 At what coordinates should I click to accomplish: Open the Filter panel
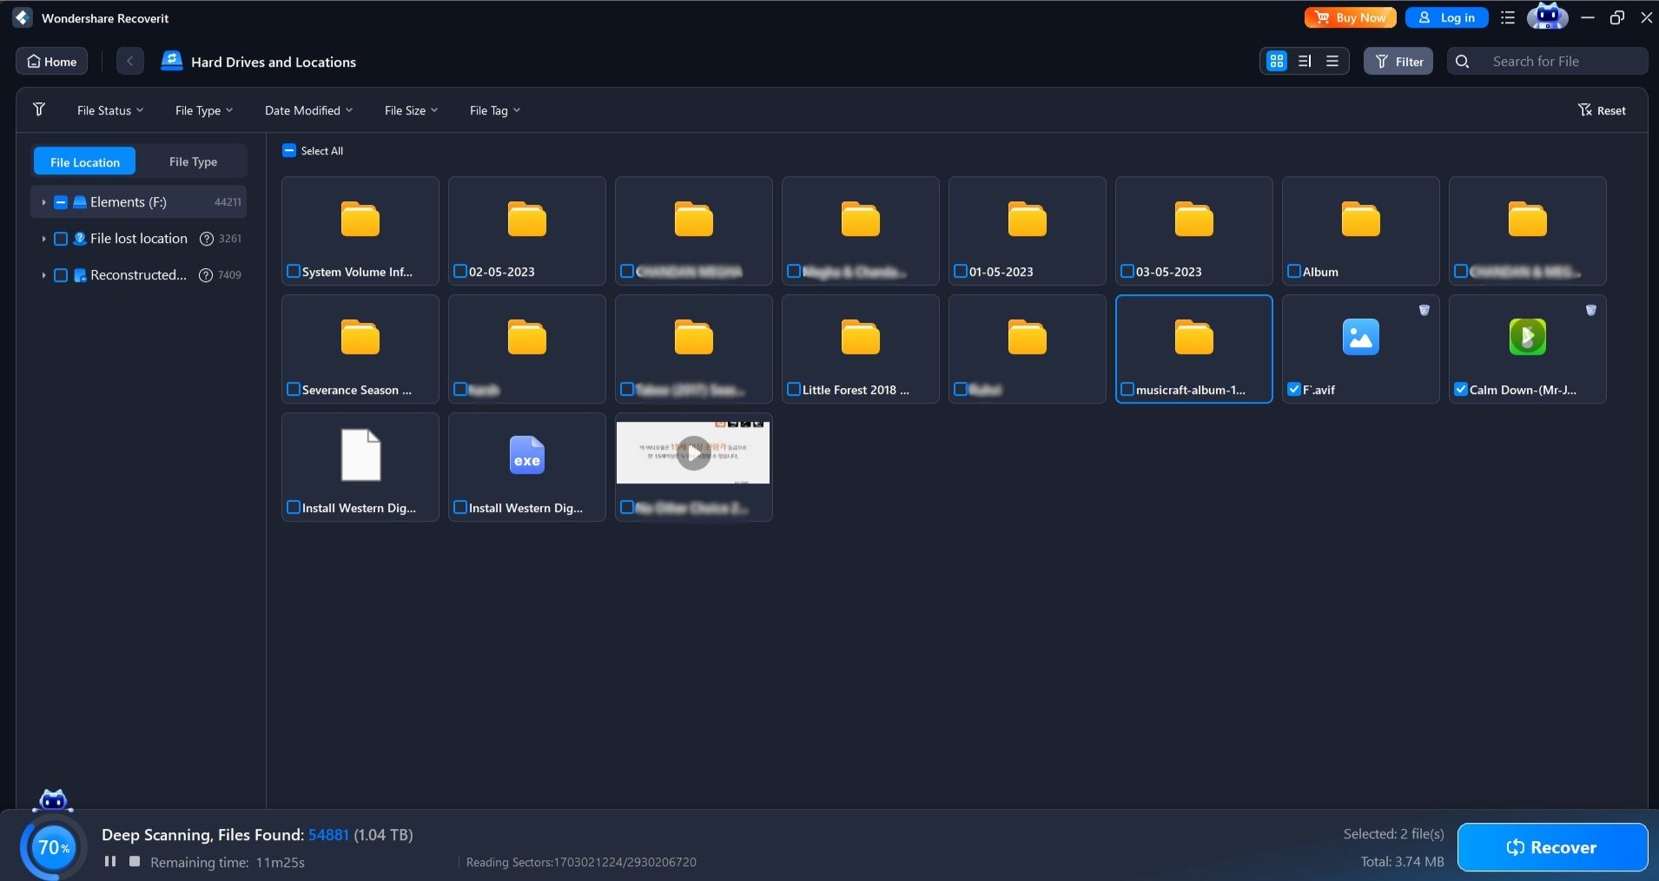click(x=1398, y=61)
